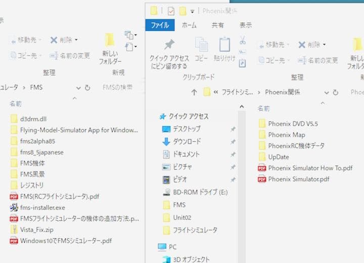Select 3D オブジェクト in navigation pane
The image size is (364, 263).
coord(186,259)
